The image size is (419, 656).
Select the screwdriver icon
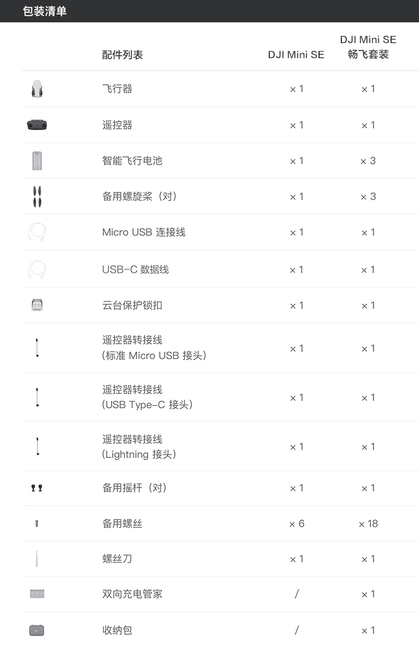(37, 559)
